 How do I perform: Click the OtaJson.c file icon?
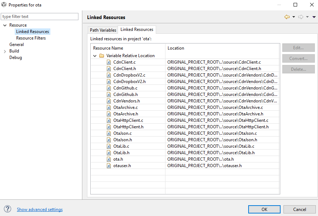109,133
